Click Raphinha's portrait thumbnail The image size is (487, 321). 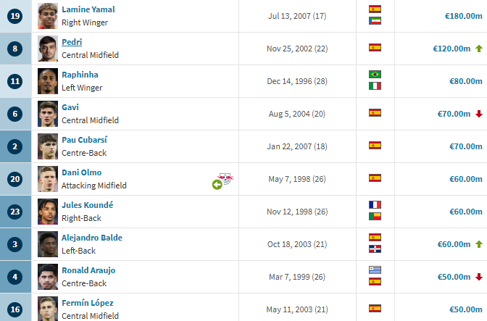coord(48,81)
